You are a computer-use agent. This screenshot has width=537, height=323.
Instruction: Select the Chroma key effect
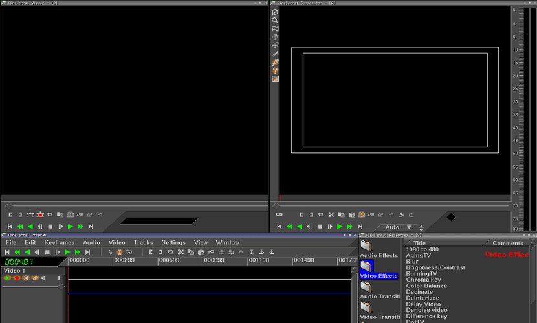coord(423,280)
